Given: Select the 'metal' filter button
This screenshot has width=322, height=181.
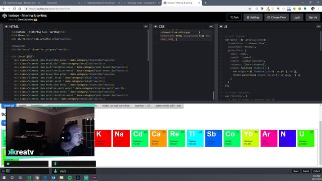Looking at the screenshot, I should 22,105.
